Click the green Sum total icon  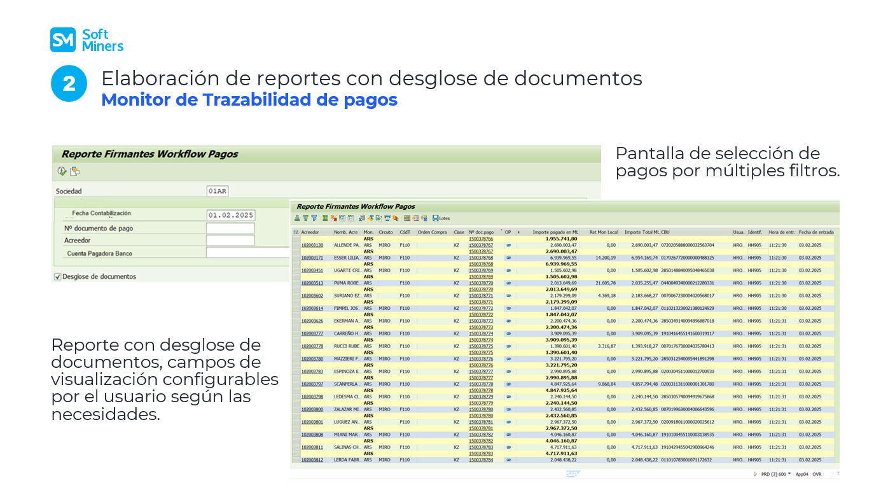point(325,218)
